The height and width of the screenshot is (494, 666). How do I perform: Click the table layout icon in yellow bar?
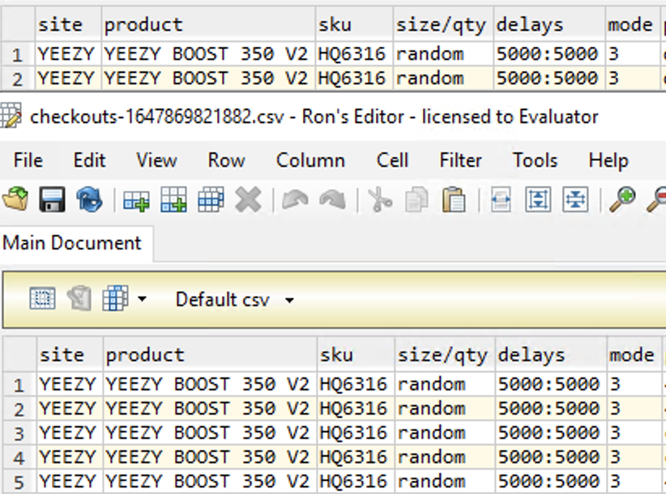point(115,298)
